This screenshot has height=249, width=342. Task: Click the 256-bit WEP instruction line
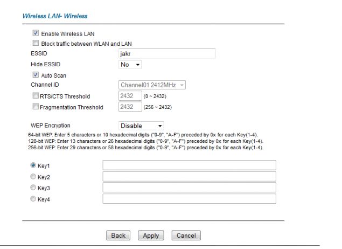point(145,148)
